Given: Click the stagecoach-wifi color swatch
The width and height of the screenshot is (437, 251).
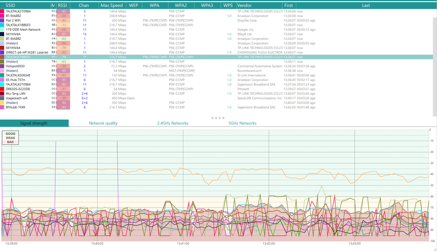Looking at the screenshot, I should (x=2, y=98).
